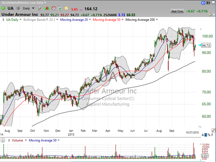The width and height of the screenshot is (216, 162).
Task: Click the +0.71% change next to Real-Time
Action: click(x=202, y=11)
